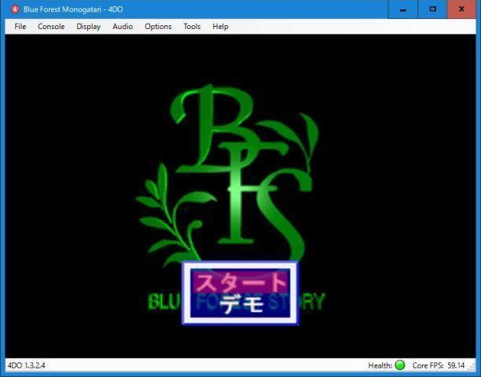The width and height of the screenshot is (481, 377).
Task: Open the Help menu
Action: coord(221,26)
